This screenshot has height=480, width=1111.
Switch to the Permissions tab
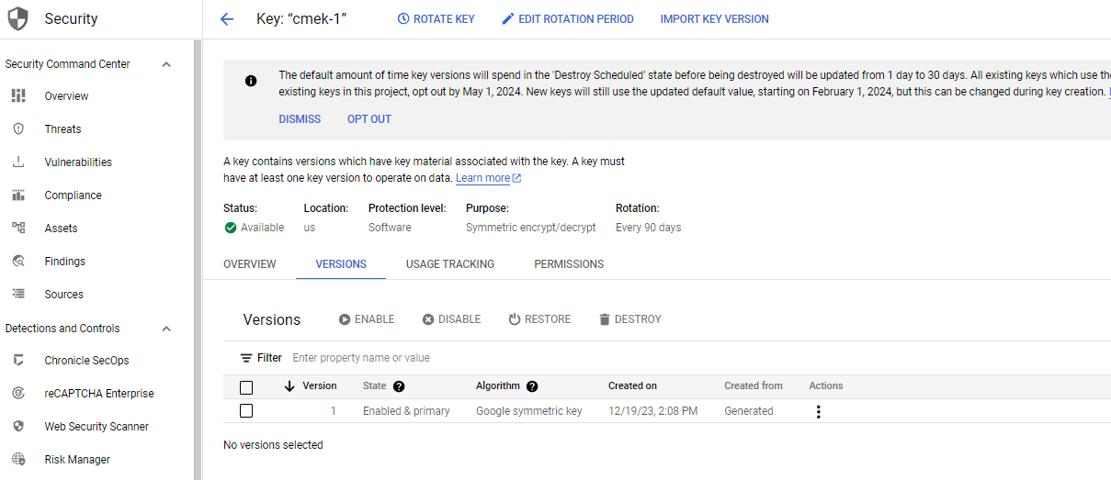569,264
